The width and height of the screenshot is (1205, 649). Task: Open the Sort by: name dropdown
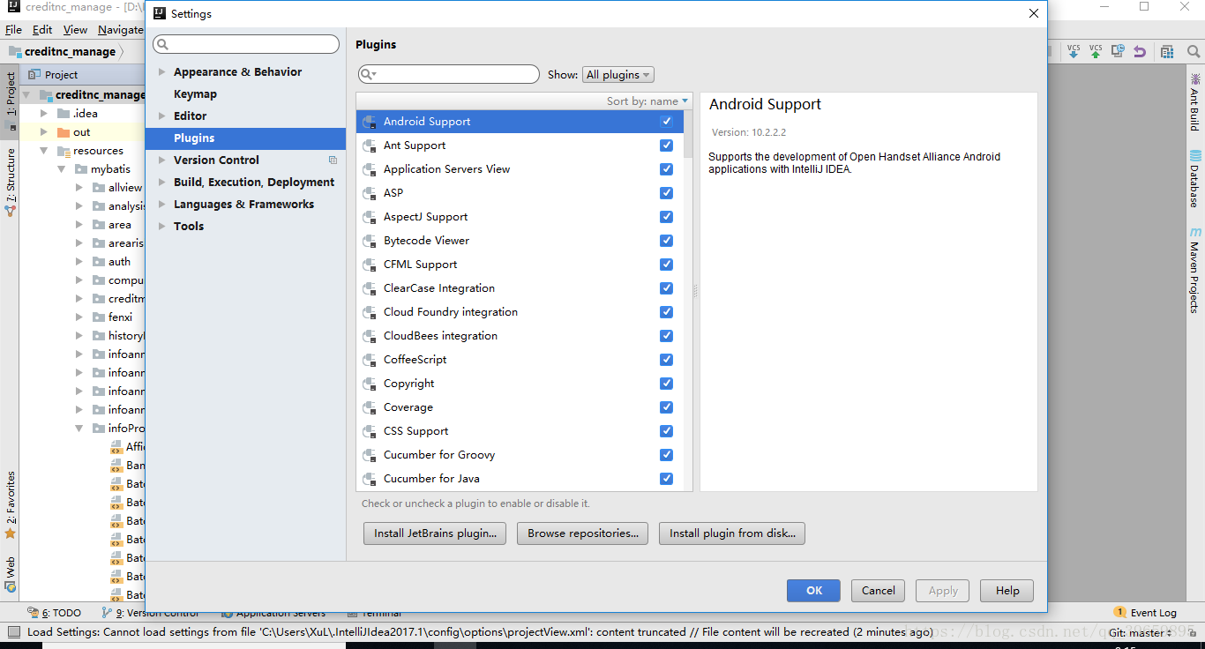[647, 101]
